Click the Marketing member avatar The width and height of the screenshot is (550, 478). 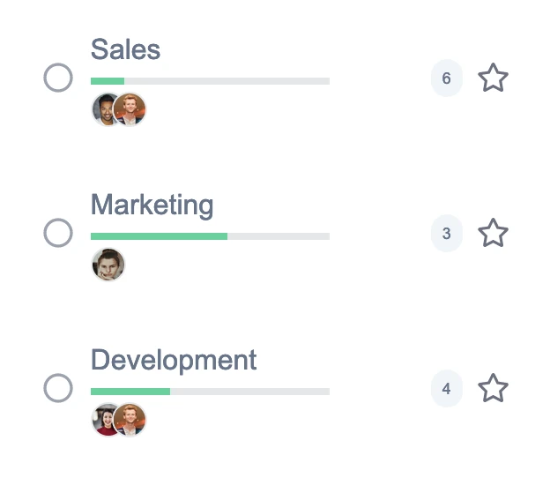(x=108, y=265)
